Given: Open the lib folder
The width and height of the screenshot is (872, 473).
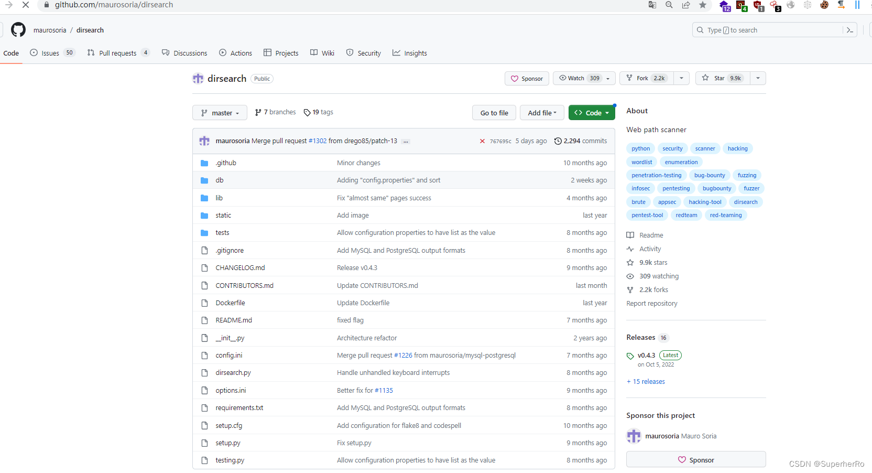Looking at the screenshot, I should click(x=219, y=198).
